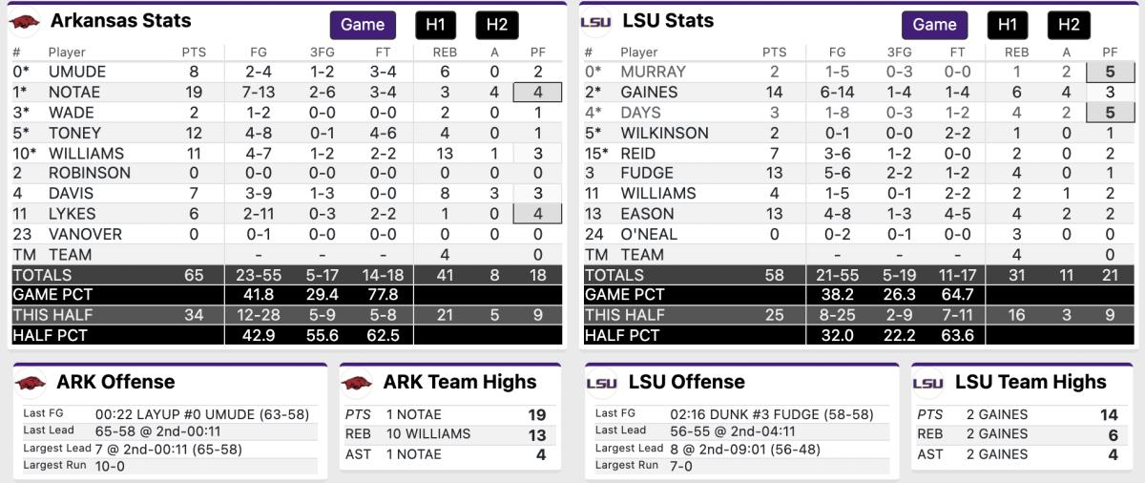Switch Arkansas Stats to H2

point(497,25)
